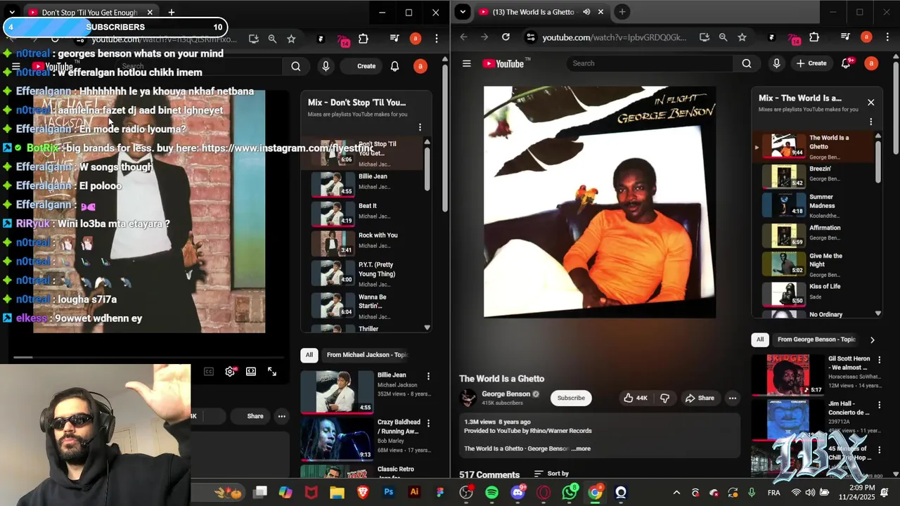Select From Michael Jackson - Topic chip
Screen dimensions: 900x506
tap(367, 355)
